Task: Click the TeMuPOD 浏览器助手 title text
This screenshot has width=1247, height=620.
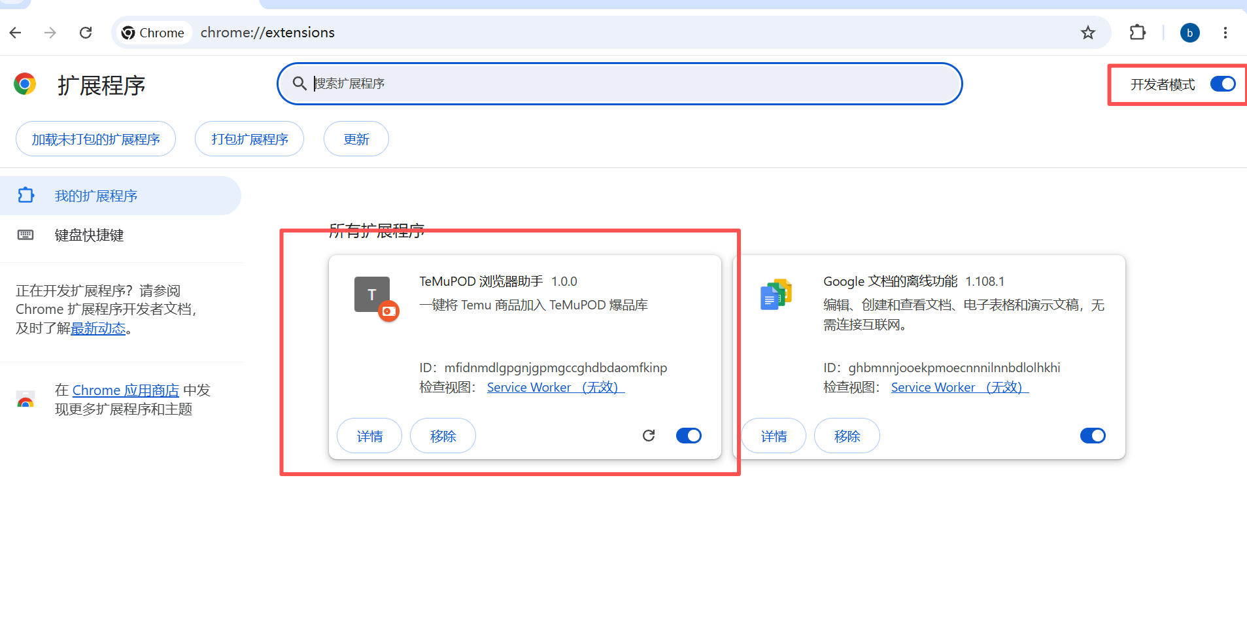Action: pos(481,281)
